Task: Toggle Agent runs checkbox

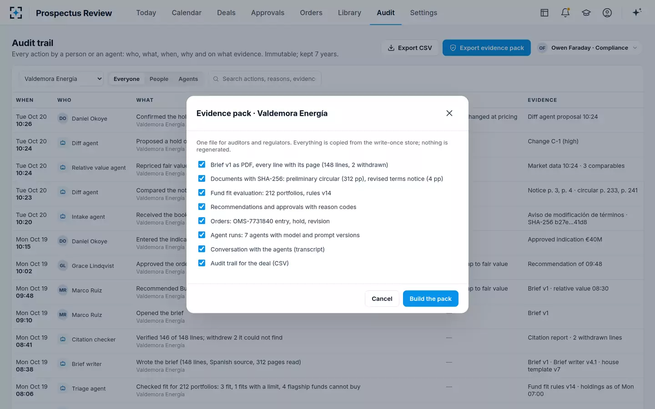Action: [x=202, y=235]
